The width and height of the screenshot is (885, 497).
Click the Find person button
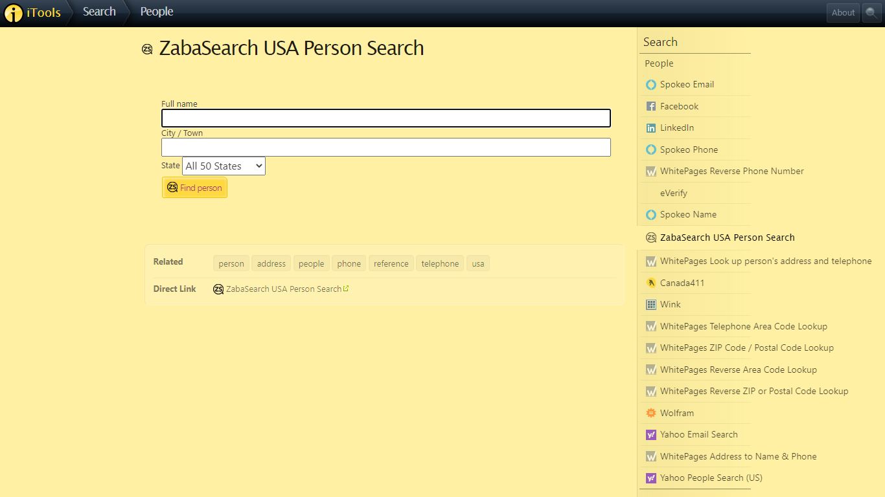194,188
